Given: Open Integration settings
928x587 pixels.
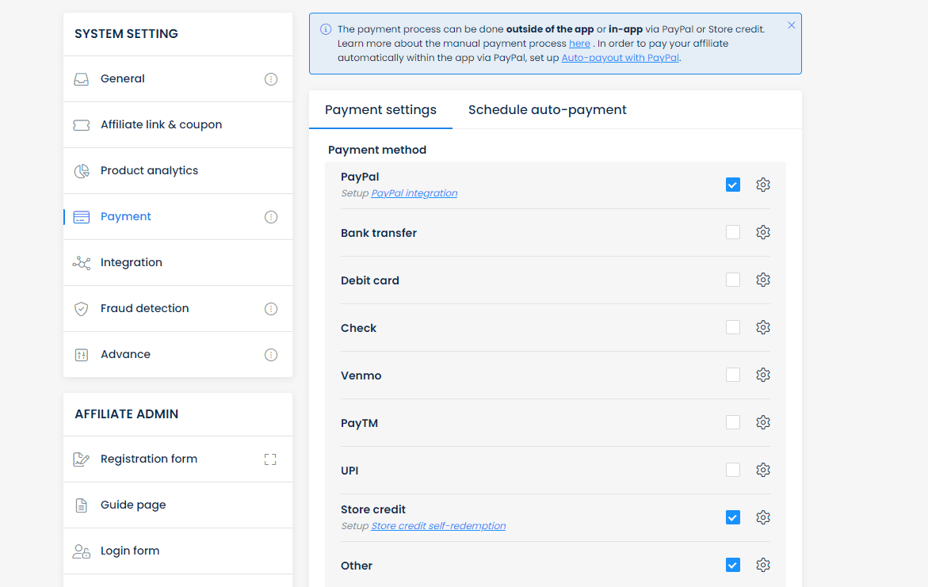Looking at the screenshot, I should click(x=178, y=263).
